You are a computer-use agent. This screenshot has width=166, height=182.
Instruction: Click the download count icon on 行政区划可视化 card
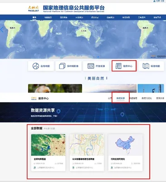(x=132, y=163)
